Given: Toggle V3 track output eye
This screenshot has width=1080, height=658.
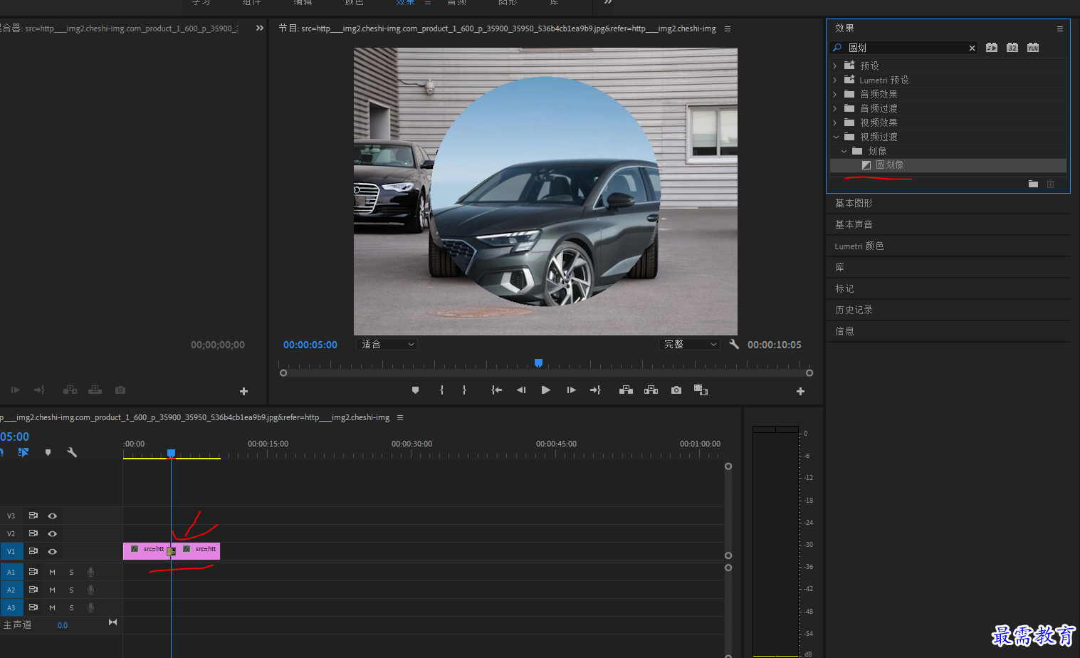Looking at the screenshot, I should coord(52,516).
